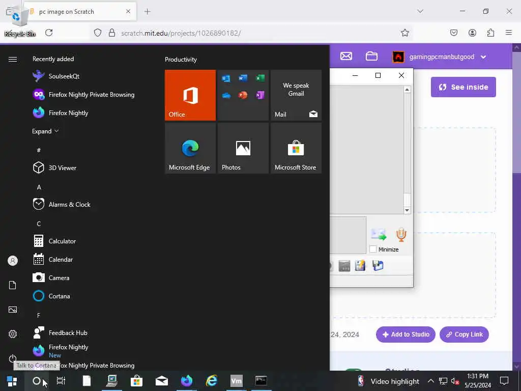Click the scroll-down arrow in small window
The width and height of the screenshot is (521, 391).
tap(407, 210)
